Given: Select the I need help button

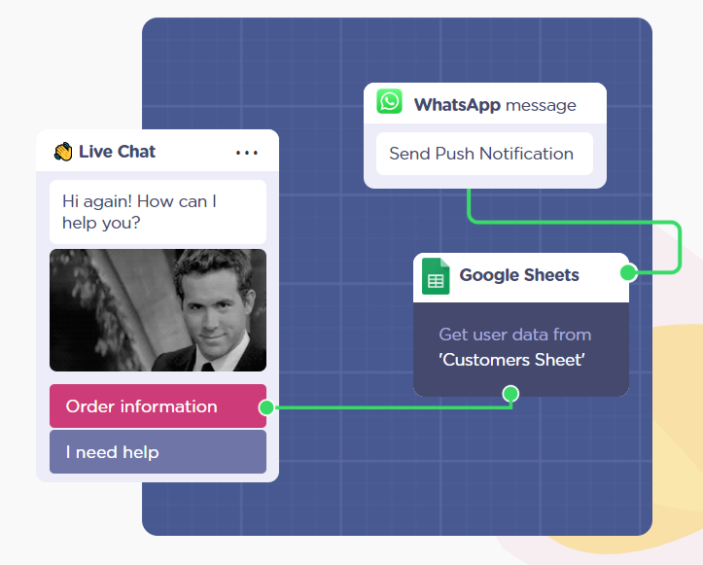Looking at the screenshot, I should [158, 452].
